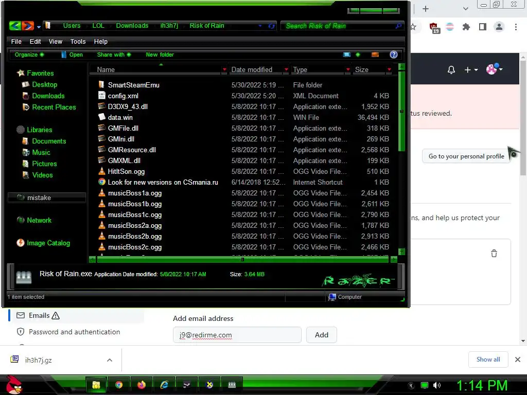Screen dimensions: 527x395
Task: Click the change view icon in toolbar
Action: (347, 55)
